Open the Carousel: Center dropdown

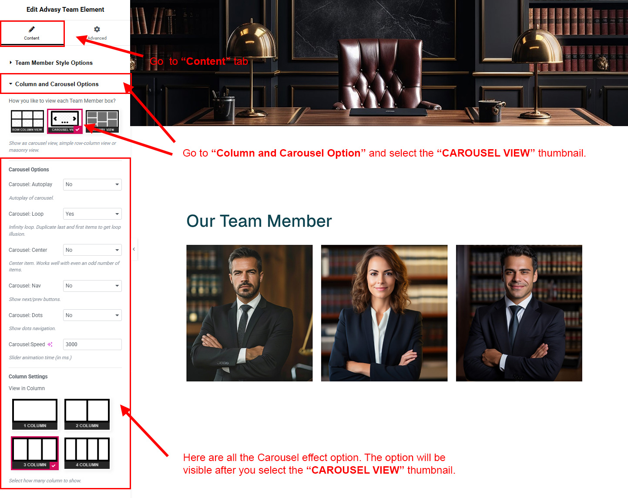pyautogui.click(x=92, y=250)
